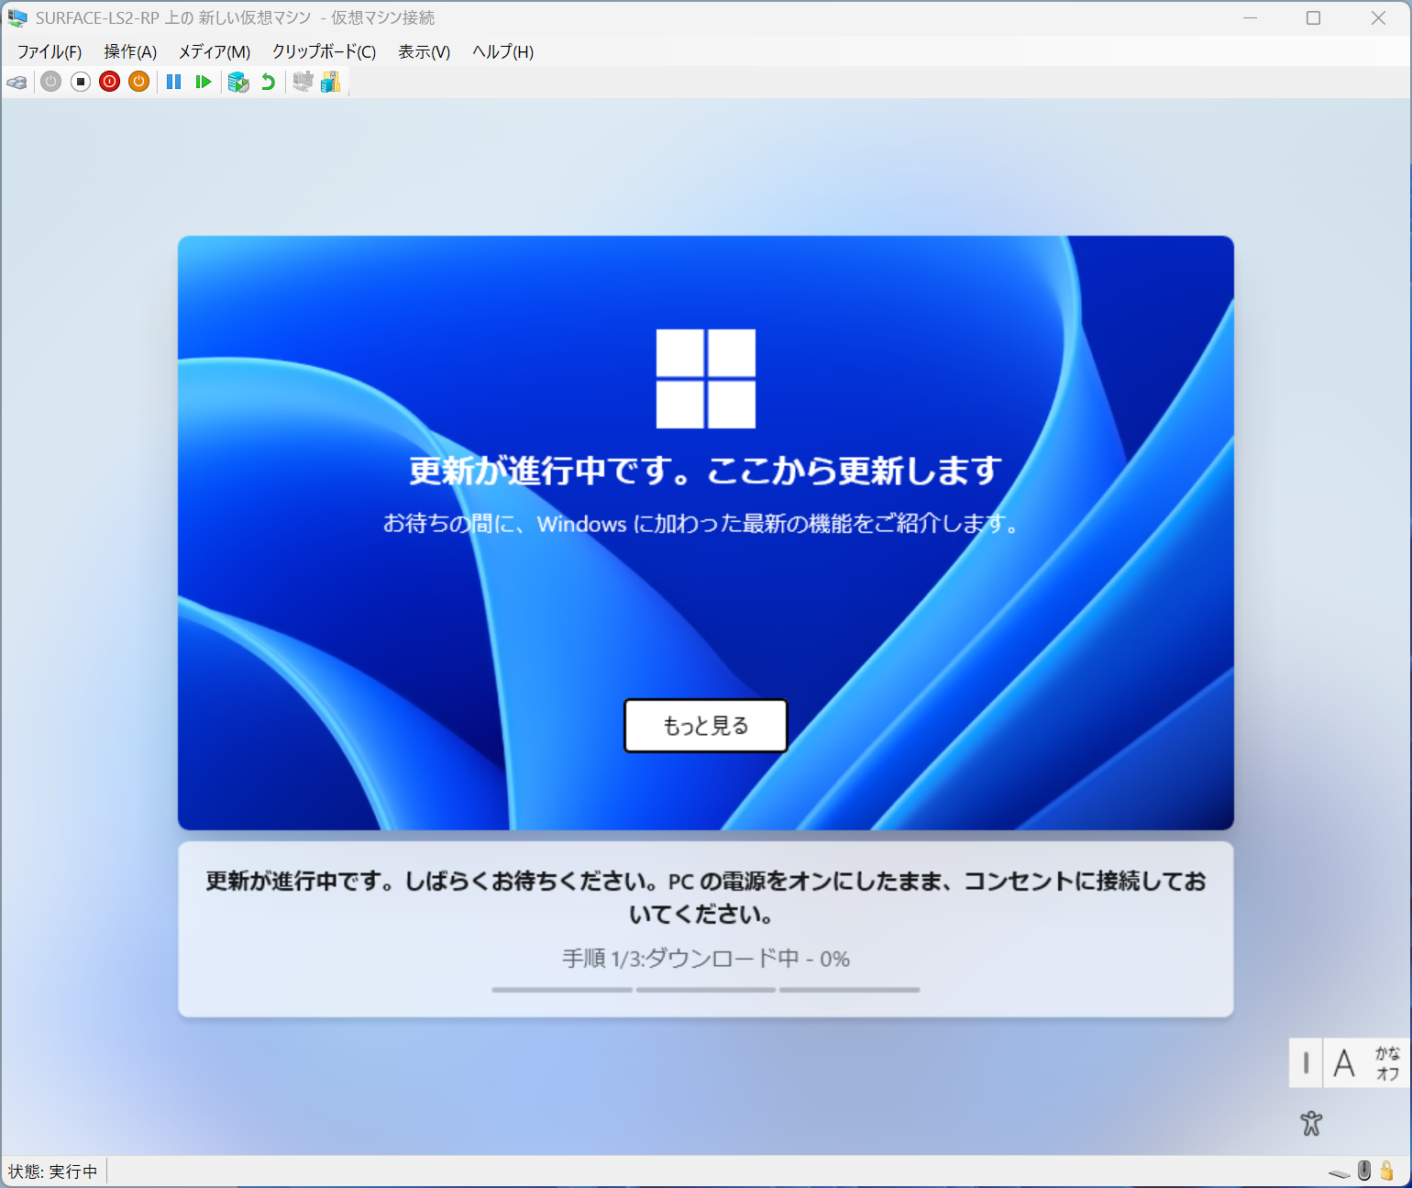Screen dimensions: 1412x1188
Task: Open the 表示(V) menu
Action: [423, 52]
